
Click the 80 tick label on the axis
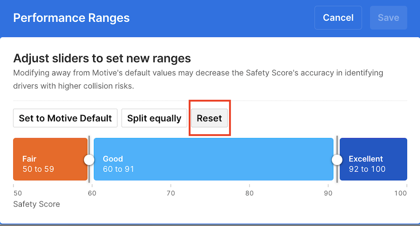point(250,193)
